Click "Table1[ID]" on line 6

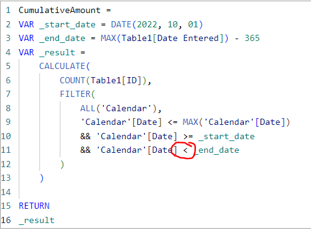116,80
